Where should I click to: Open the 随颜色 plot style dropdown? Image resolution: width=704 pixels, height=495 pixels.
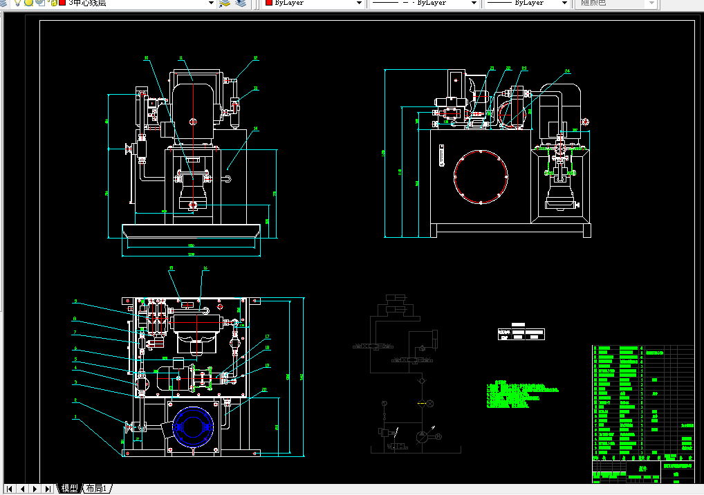[652, 3]
